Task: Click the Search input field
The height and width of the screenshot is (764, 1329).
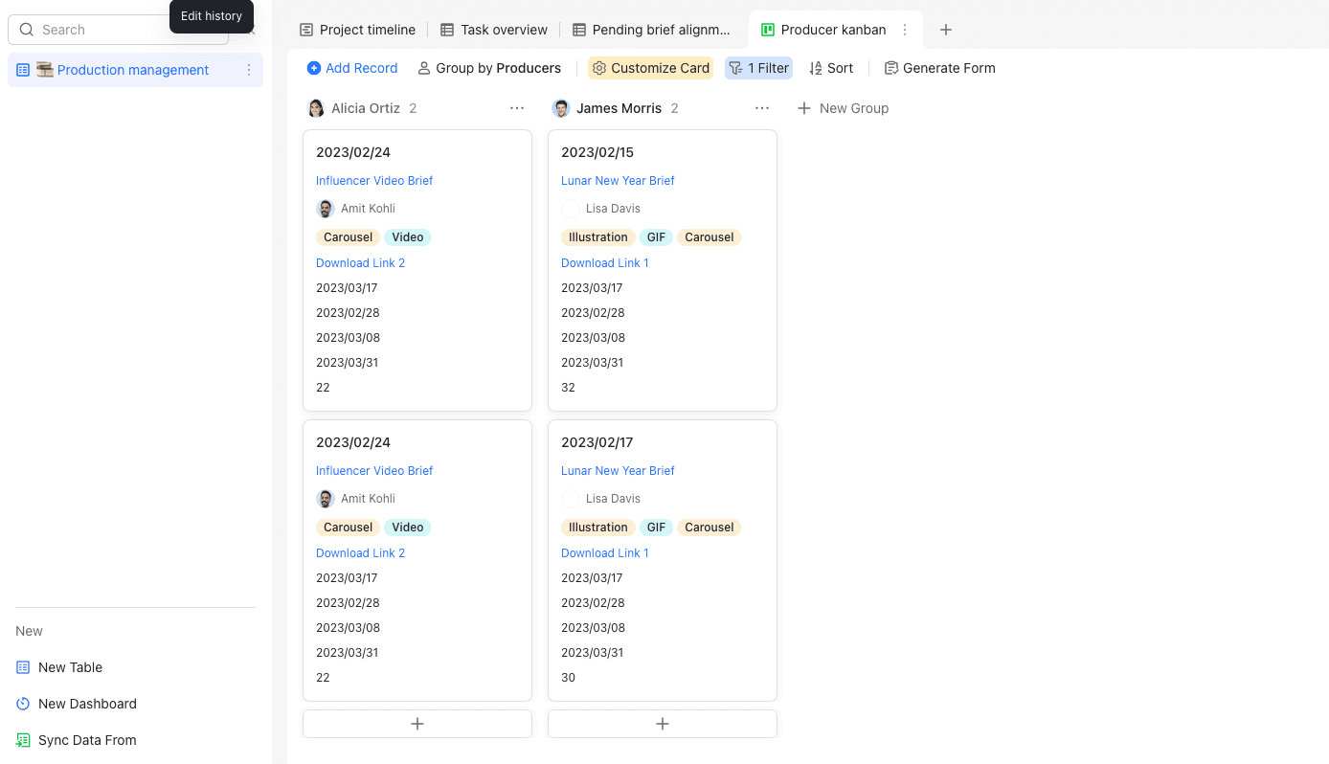Action: (118, 30)
